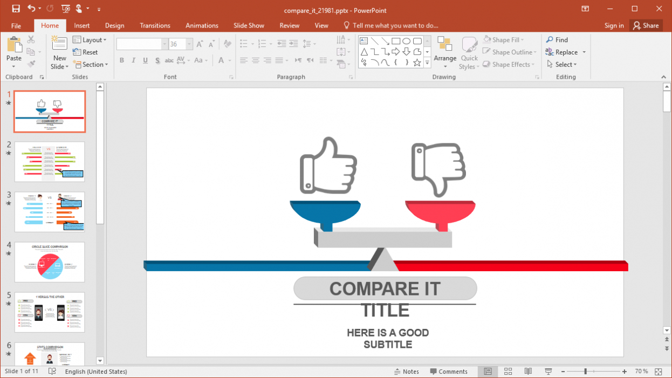This screenshot has width=672, height=378.
Task: Click the Paste clipboard icon
Action: (14, 45)
